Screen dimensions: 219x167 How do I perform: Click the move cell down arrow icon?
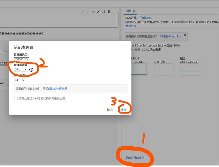(x=88, y=12)
